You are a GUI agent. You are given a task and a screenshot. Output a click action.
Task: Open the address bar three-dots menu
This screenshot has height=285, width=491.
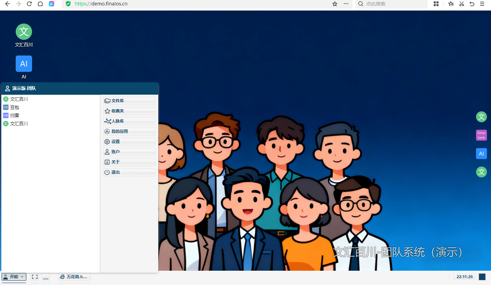point(346,4)
